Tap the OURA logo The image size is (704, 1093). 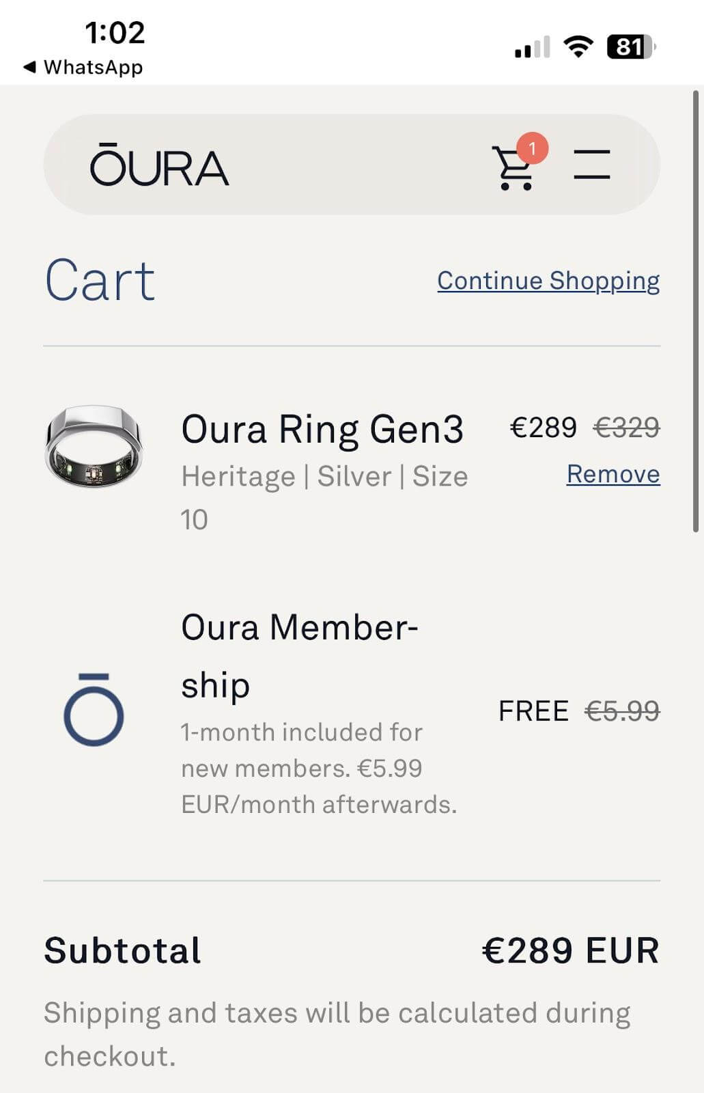tap(159, 165)
